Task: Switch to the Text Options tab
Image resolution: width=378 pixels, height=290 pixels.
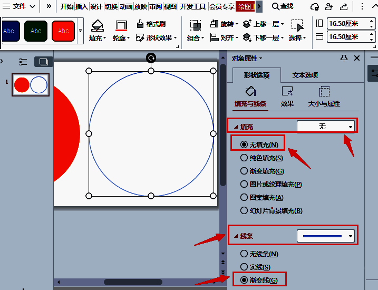Action: click(x=305, y=75)
